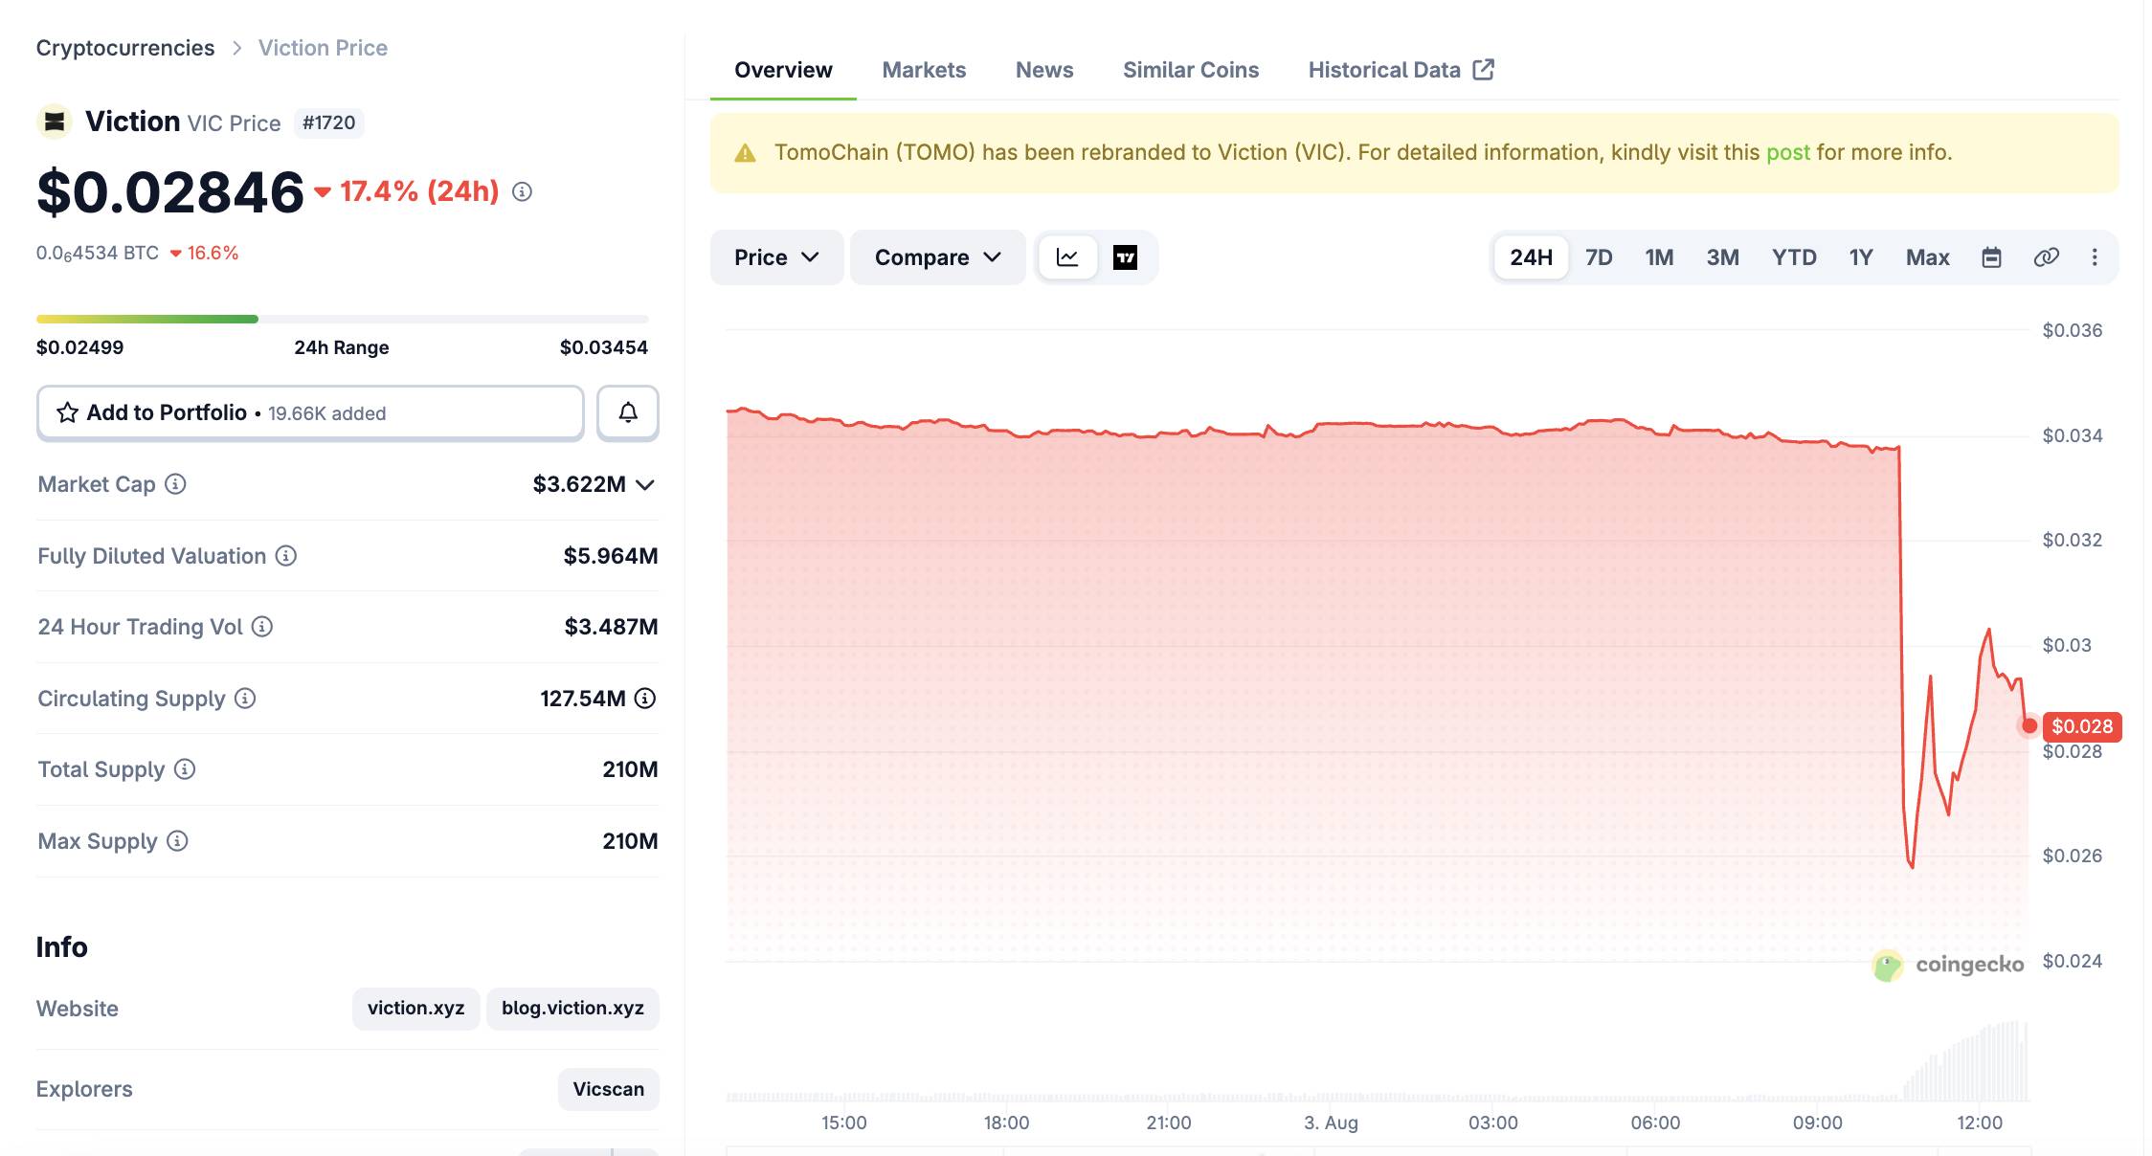The width and height of the screenshot is (2152, 1156).
Task: Switch to the Overview tab
Action: [783, 70]
